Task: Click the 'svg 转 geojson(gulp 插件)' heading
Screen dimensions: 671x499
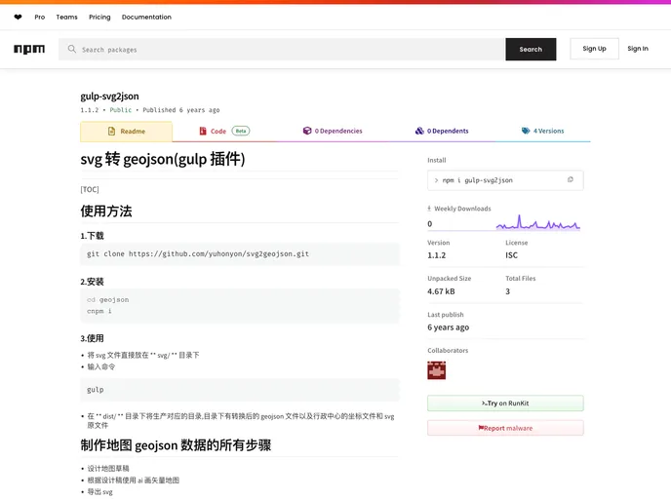Action: (163, 159)
